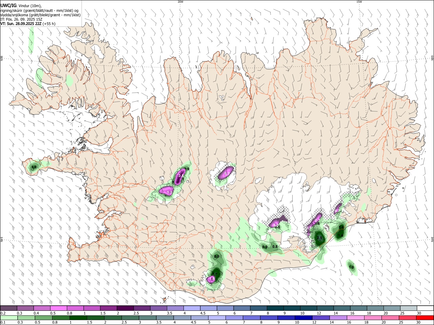Viewport: 434px width, 325px height.
Task: Select the 'rigning/skúrir' legend description line
Action: point(39,10)
